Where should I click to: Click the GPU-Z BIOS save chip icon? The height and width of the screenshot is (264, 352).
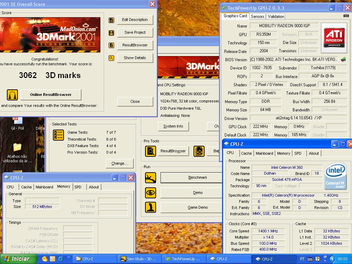[x=343, y=59]
